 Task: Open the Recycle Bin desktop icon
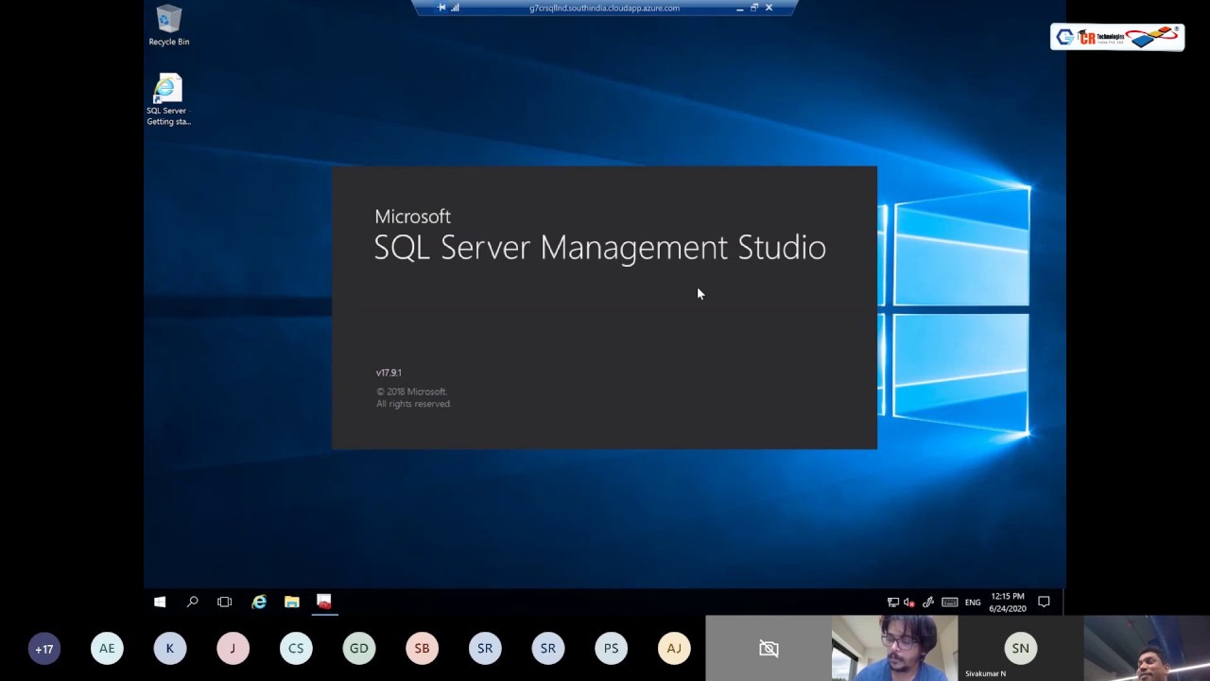click(x=169, y=26)
